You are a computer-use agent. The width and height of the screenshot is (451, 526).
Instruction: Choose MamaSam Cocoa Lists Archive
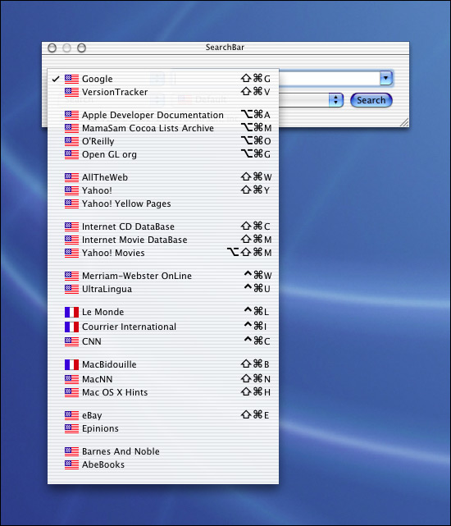coord(163,128)
